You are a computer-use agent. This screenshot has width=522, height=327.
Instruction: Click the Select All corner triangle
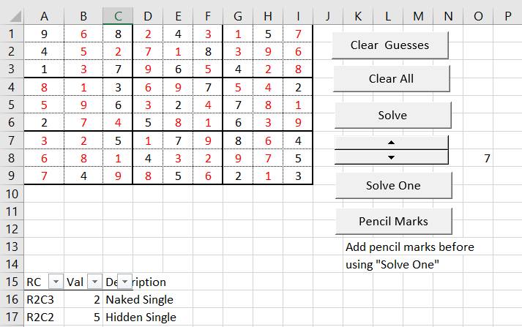[15, 16]
